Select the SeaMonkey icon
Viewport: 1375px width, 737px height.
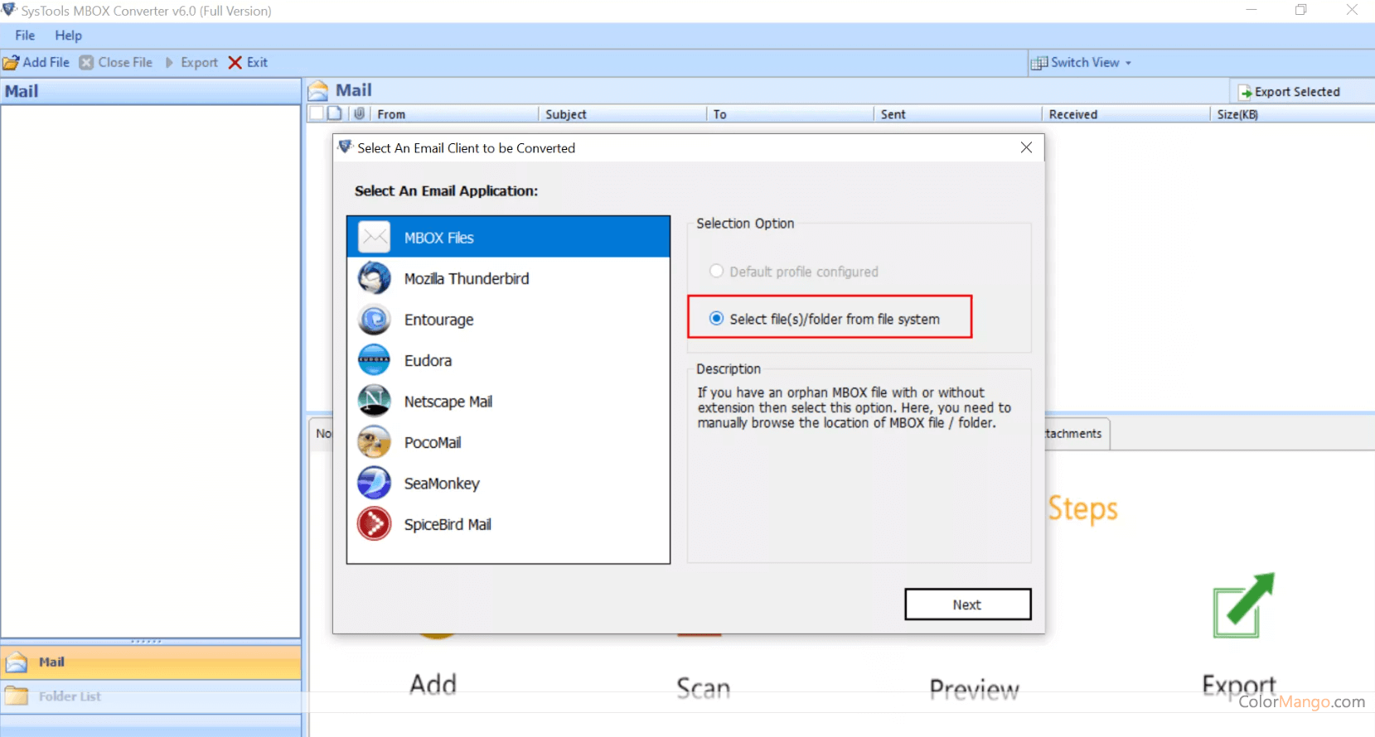(x=374, y=484)
